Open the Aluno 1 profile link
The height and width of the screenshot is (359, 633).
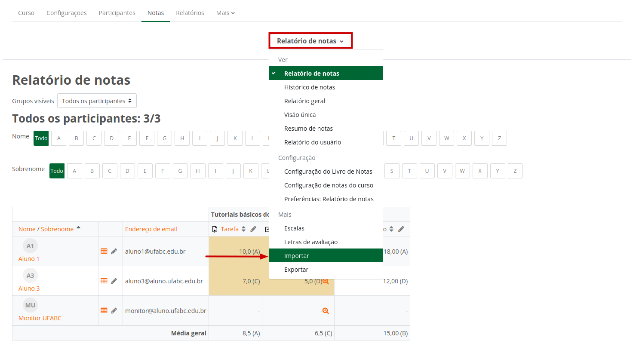[29, 259]
